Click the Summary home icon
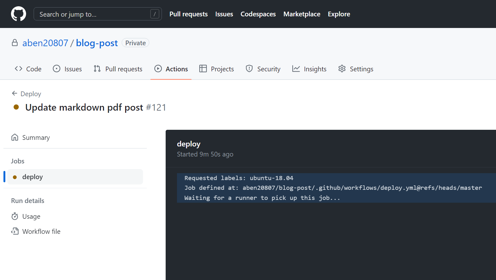 (15, 137)
